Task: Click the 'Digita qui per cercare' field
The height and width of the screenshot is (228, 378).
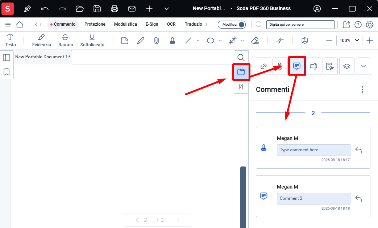Action: coord(300,25)
